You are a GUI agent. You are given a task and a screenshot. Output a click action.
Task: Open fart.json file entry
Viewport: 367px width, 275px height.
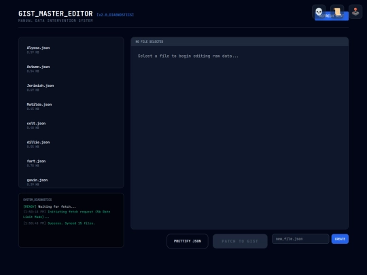71,163
